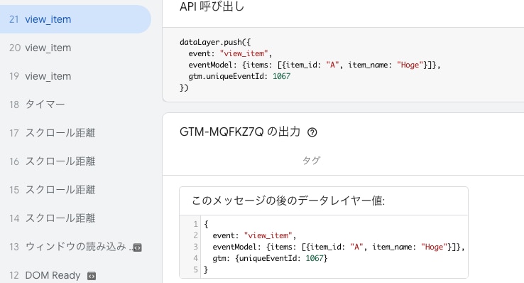Click the API 呼び出し heading
This screenshot has width=524, height=283.
click(212, 6)
